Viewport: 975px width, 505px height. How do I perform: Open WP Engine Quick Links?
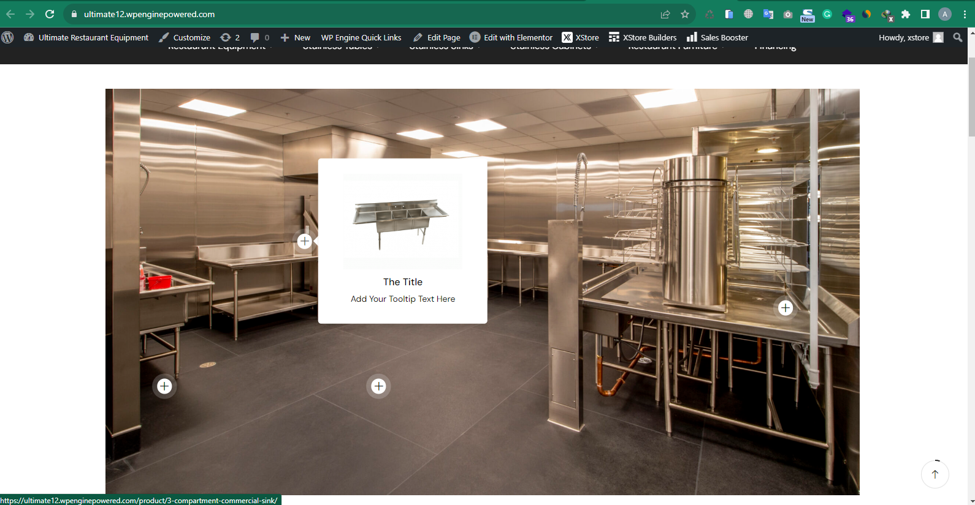tap(361, 37)
